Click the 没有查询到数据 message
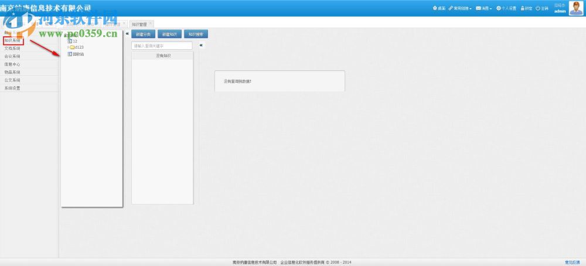 pos(237,81)
